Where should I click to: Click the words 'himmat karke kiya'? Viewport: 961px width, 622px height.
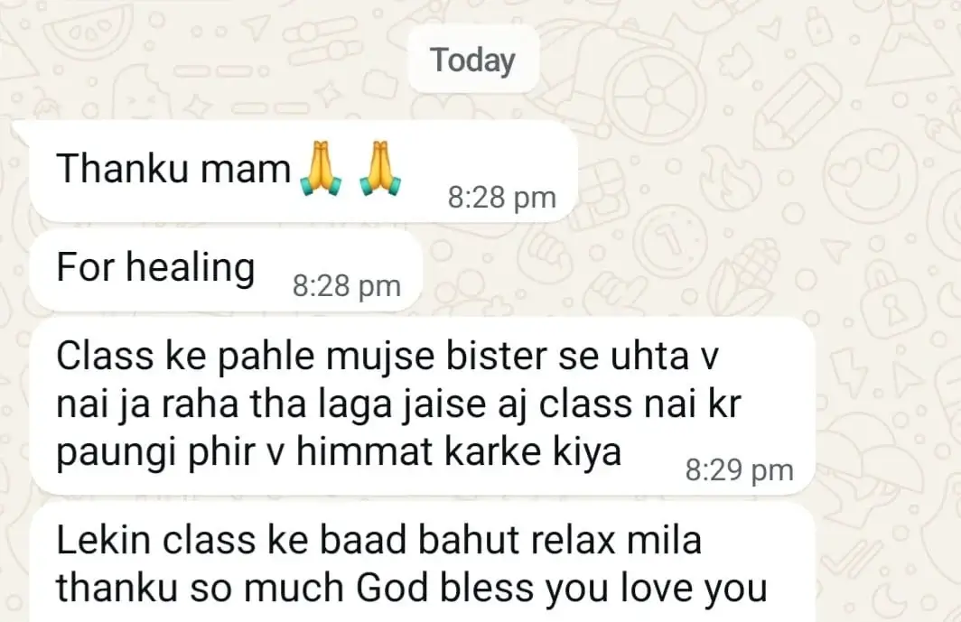[459, 451]
